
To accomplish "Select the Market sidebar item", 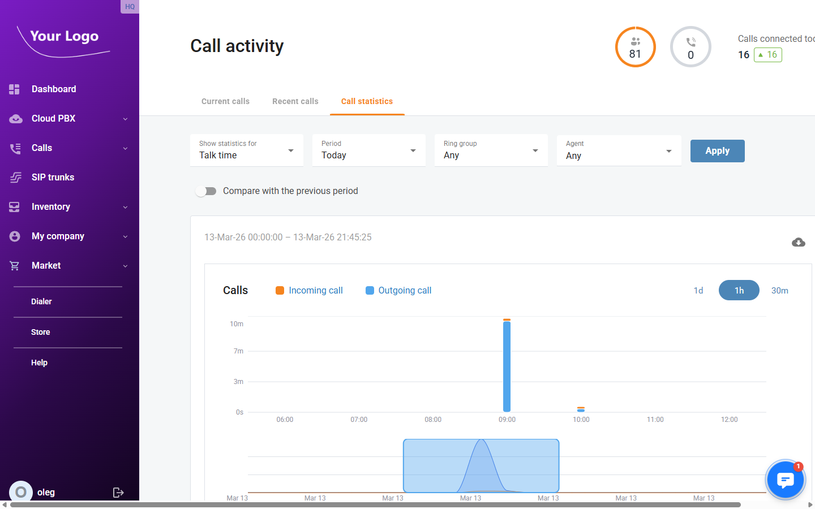I will coord(46,265).
